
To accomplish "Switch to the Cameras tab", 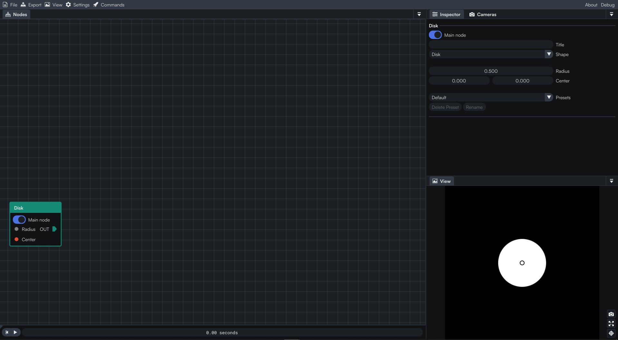I will click(483, 14).
